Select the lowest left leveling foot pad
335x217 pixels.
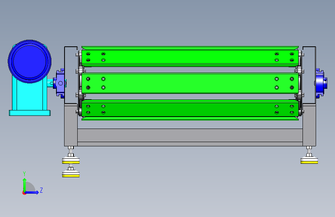pyautogui.click(x=71, y=174)
